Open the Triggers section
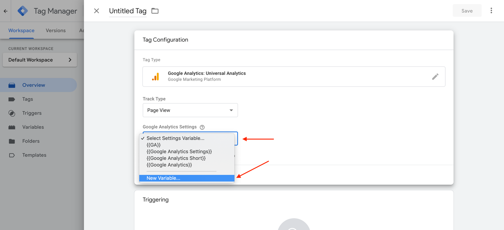 pos(39,113)
